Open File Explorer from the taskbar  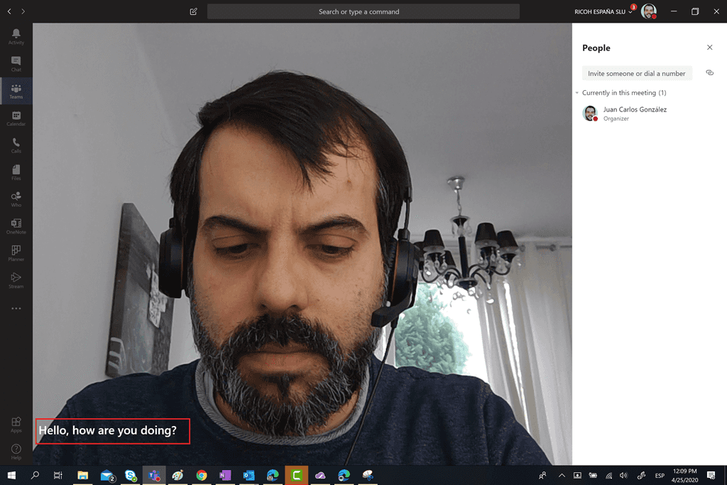coord(82,475)
